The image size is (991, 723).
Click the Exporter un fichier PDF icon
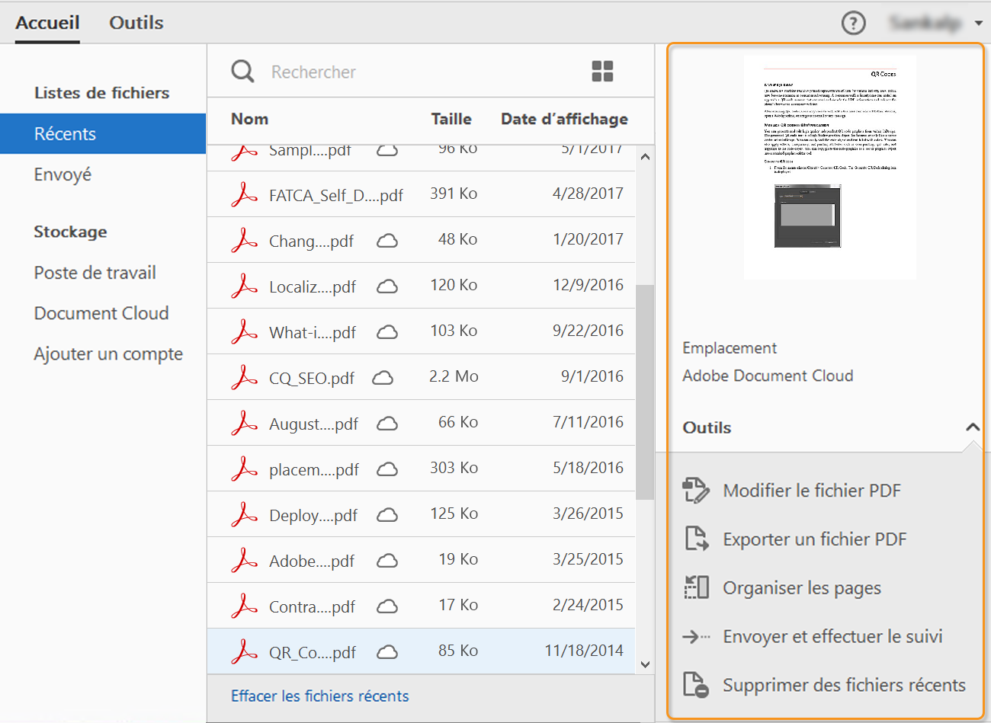pos(695,539)
